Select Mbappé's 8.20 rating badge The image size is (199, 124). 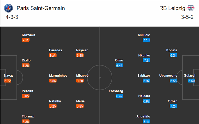tap(80, 81)
